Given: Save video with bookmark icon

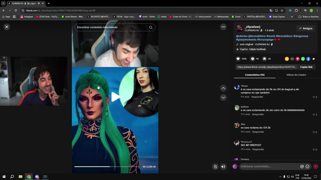Looking at the screenshot, I should 264,59.
